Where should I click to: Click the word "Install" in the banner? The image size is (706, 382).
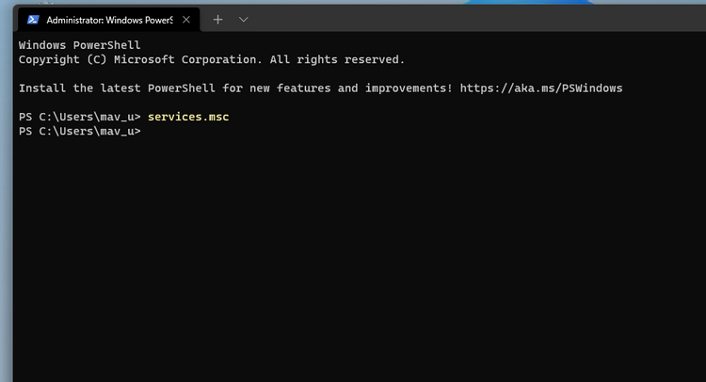(x=42, y=88)
